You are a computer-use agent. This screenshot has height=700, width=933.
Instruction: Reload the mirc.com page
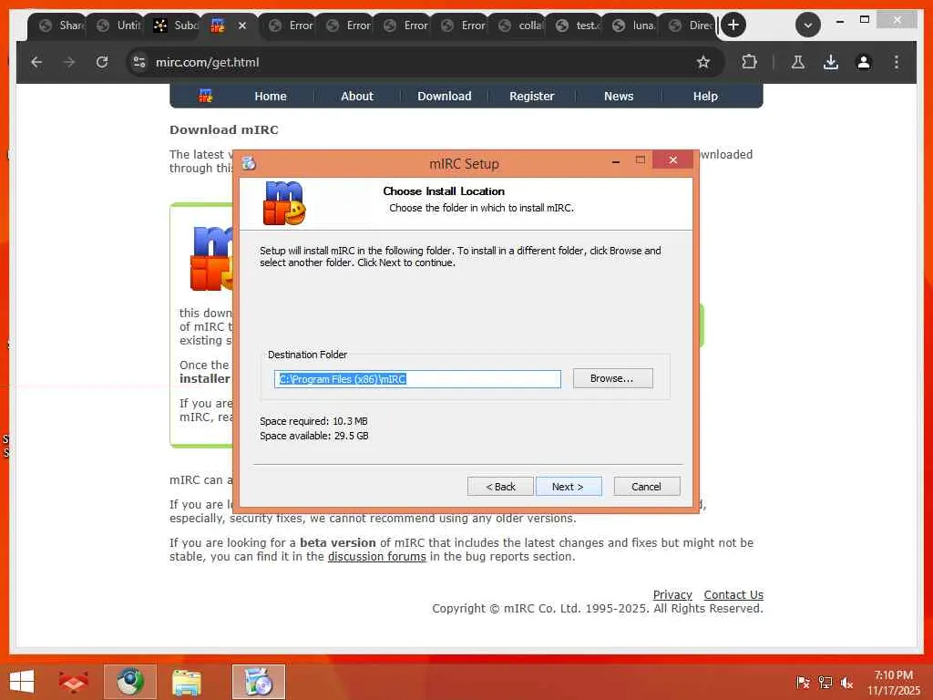click(102, 62)
